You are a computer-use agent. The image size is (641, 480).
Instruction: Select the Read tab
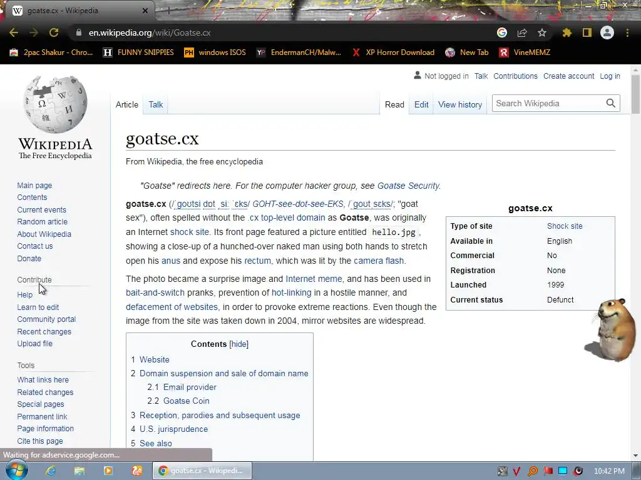pyautogui.click(x=394, y=104)
